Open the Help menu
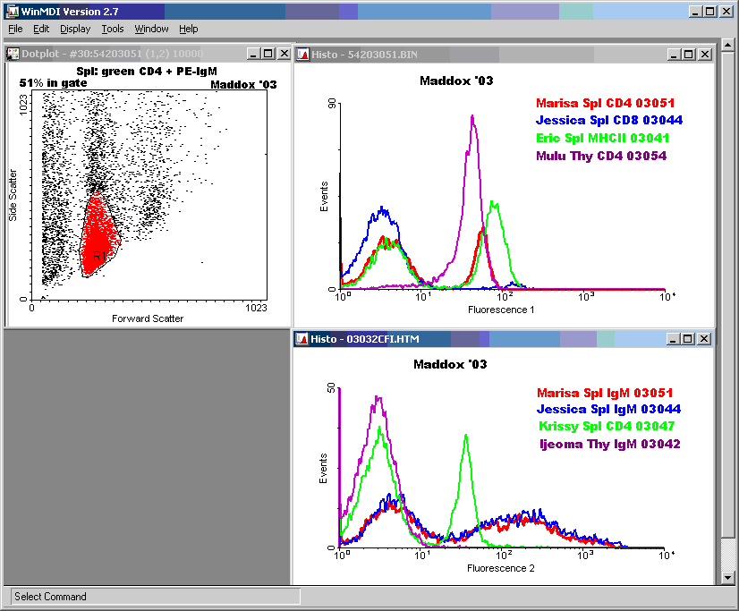Screen dimensions: 739x611 click(x=189, y=29)
